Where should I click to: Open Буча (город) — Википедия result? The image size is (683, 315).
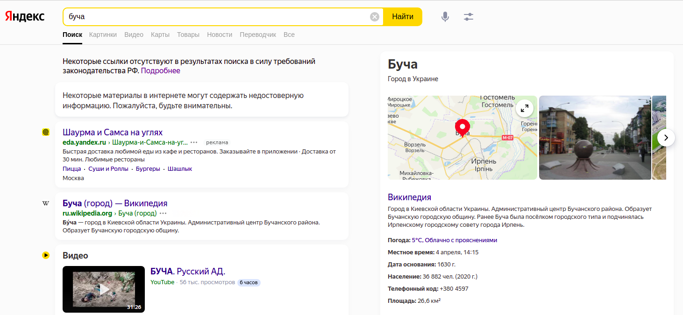coord(115,203)
